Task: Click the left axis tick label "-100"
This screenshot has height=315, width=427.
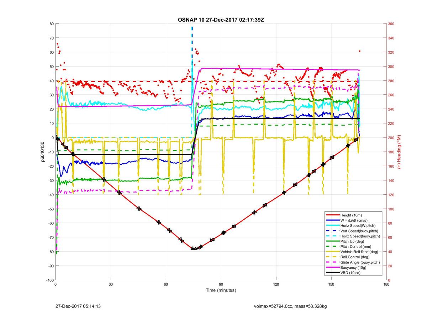Action: click(x=50, y=280)
